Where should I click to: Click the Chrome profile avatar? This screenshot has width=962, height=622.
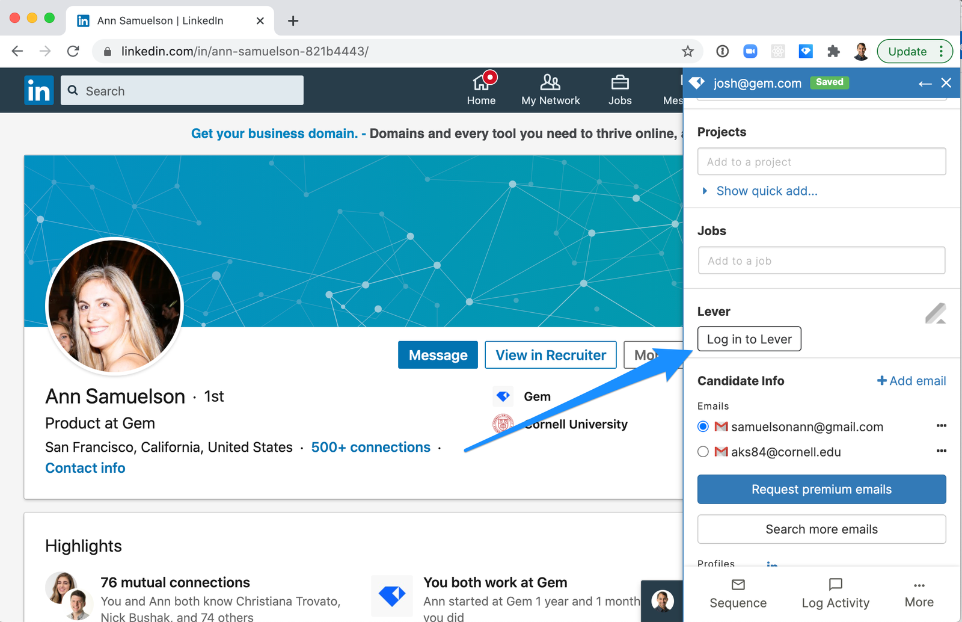[861, 52]
